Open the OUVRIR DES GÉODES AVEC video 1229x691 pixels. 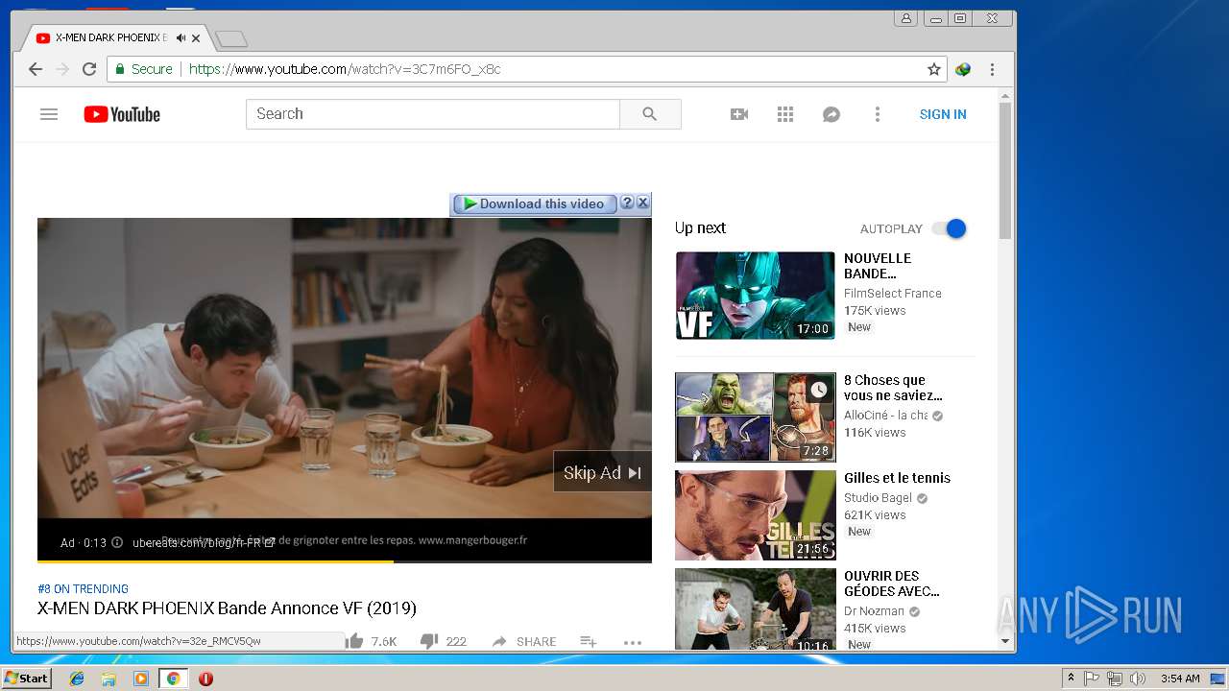[892, 584]
